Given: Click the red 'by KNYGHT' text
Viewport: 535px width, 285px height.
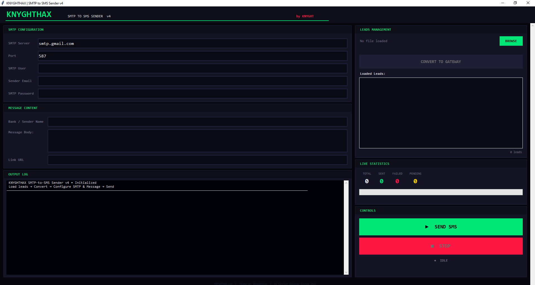Looking at the screenshot, I should pos(305,16).
